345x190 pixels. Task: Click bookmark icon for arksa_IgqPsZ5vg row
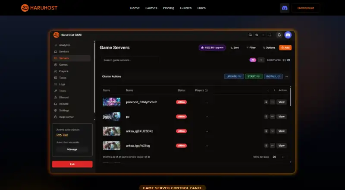pos(266,146)
